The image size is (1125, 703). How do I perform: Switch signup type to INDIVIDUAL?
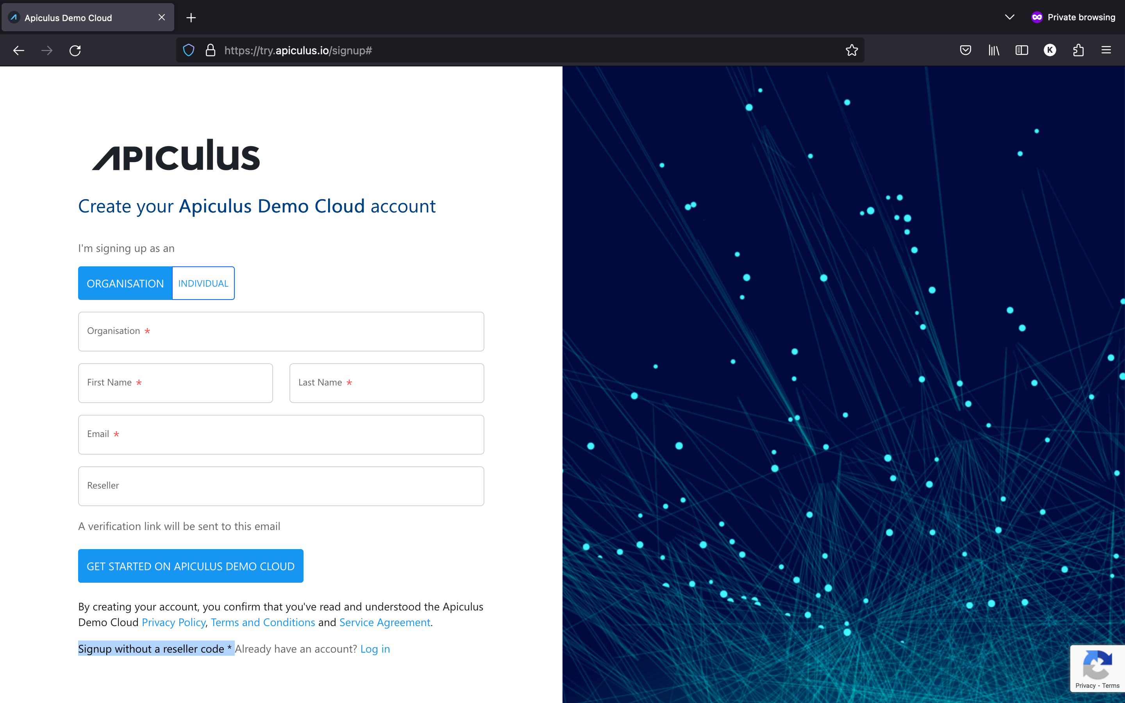[x=203, y=283]
